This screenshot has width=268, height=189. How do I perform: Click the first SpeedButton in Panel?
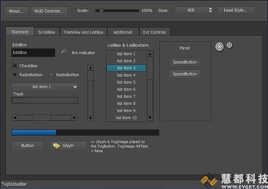point(185,62)
